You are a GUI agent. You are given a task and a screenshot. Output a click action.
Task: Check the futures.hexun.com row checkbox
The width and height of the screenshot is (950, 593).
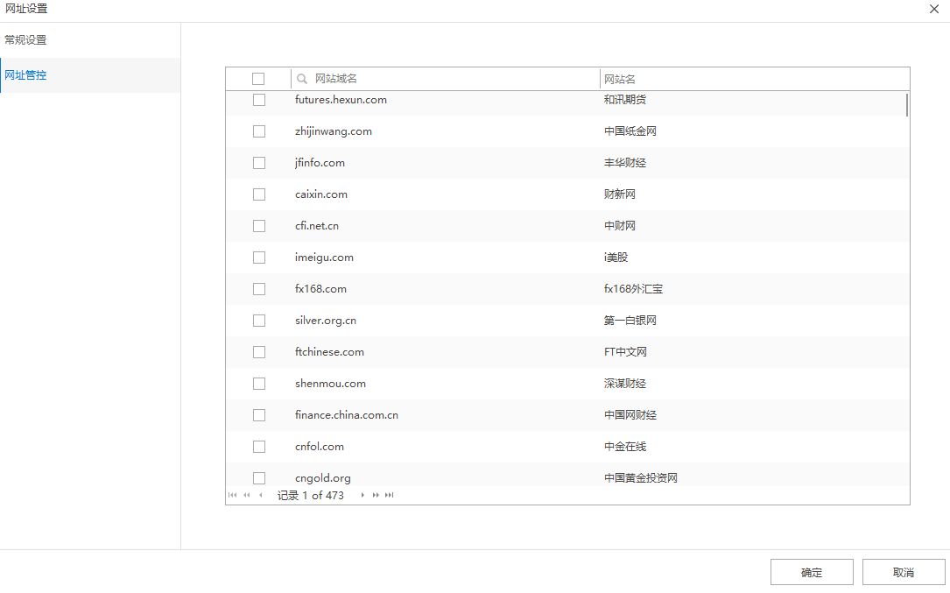[x=258, y=100]
